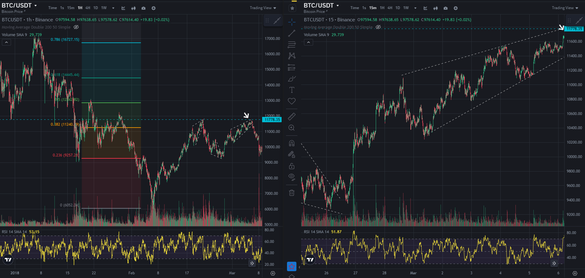Open Bitcoin Price link on right chart
The width and height of the screenshot is (585, 278).
coord(315,12)
